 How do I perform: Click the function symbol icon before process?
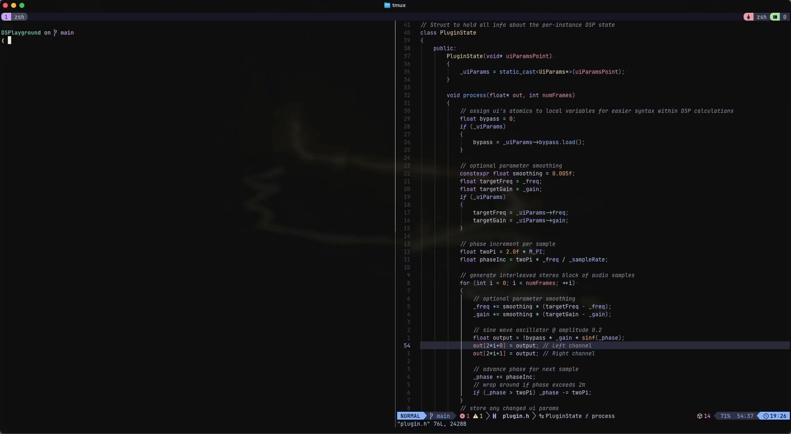pyautogui.click(x=587, y=416)
